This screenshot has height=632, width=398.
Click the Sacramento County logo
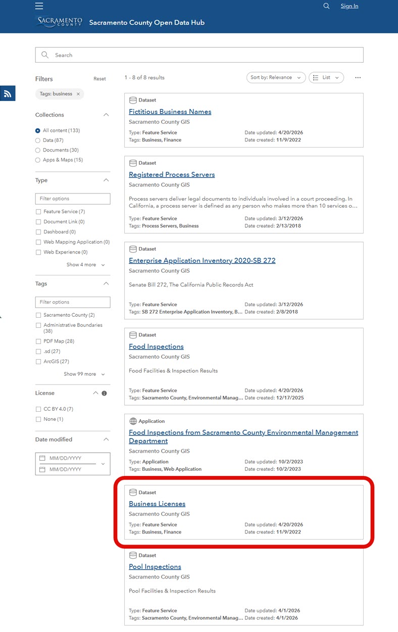point(60,22)
